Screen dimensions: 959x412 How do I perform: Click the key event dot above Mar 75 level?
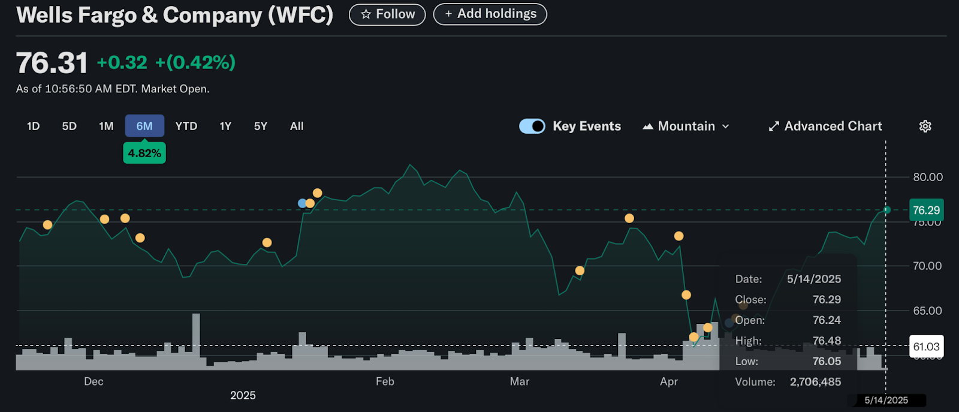click(x=629, y=218)
